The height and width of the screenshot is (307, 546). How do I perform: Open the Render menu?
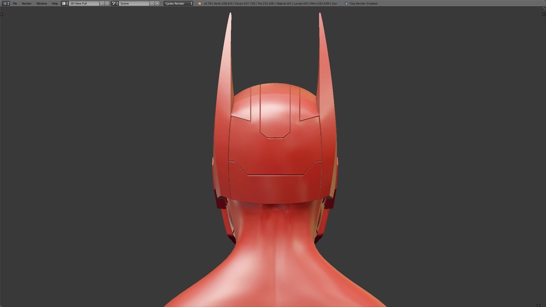click(26, 3)
